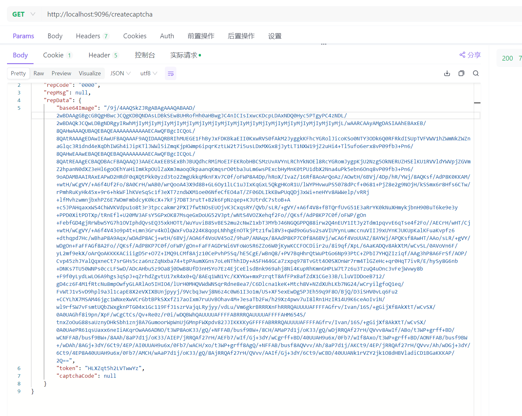The height and width of the screenshot is (416, 522).
Task: Open the response Header tab
Action: (x=104, y=55)
